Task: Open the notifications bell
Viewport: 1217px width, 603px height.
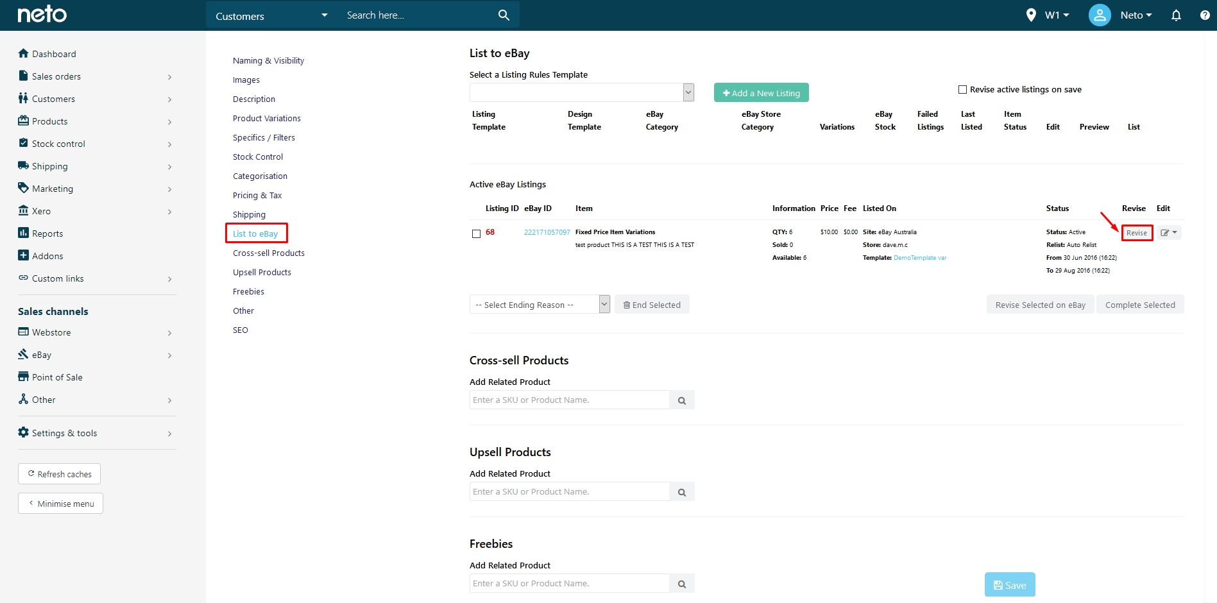Action: click(1176, 15)
